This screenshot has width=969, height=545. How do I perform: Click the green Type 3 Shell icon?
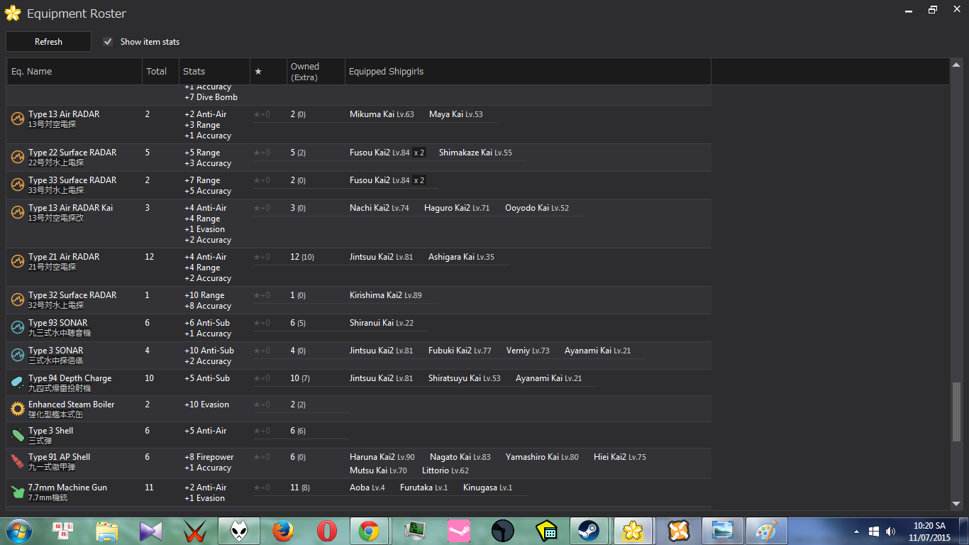coord(18,435)
